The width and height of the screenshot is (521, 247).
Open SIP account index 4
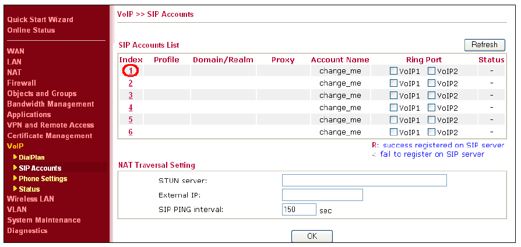click(131, 108)
